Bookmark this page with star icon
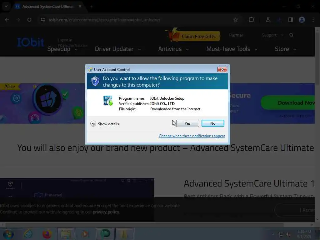Screen dimensions: 320x240 coord(236,20)
